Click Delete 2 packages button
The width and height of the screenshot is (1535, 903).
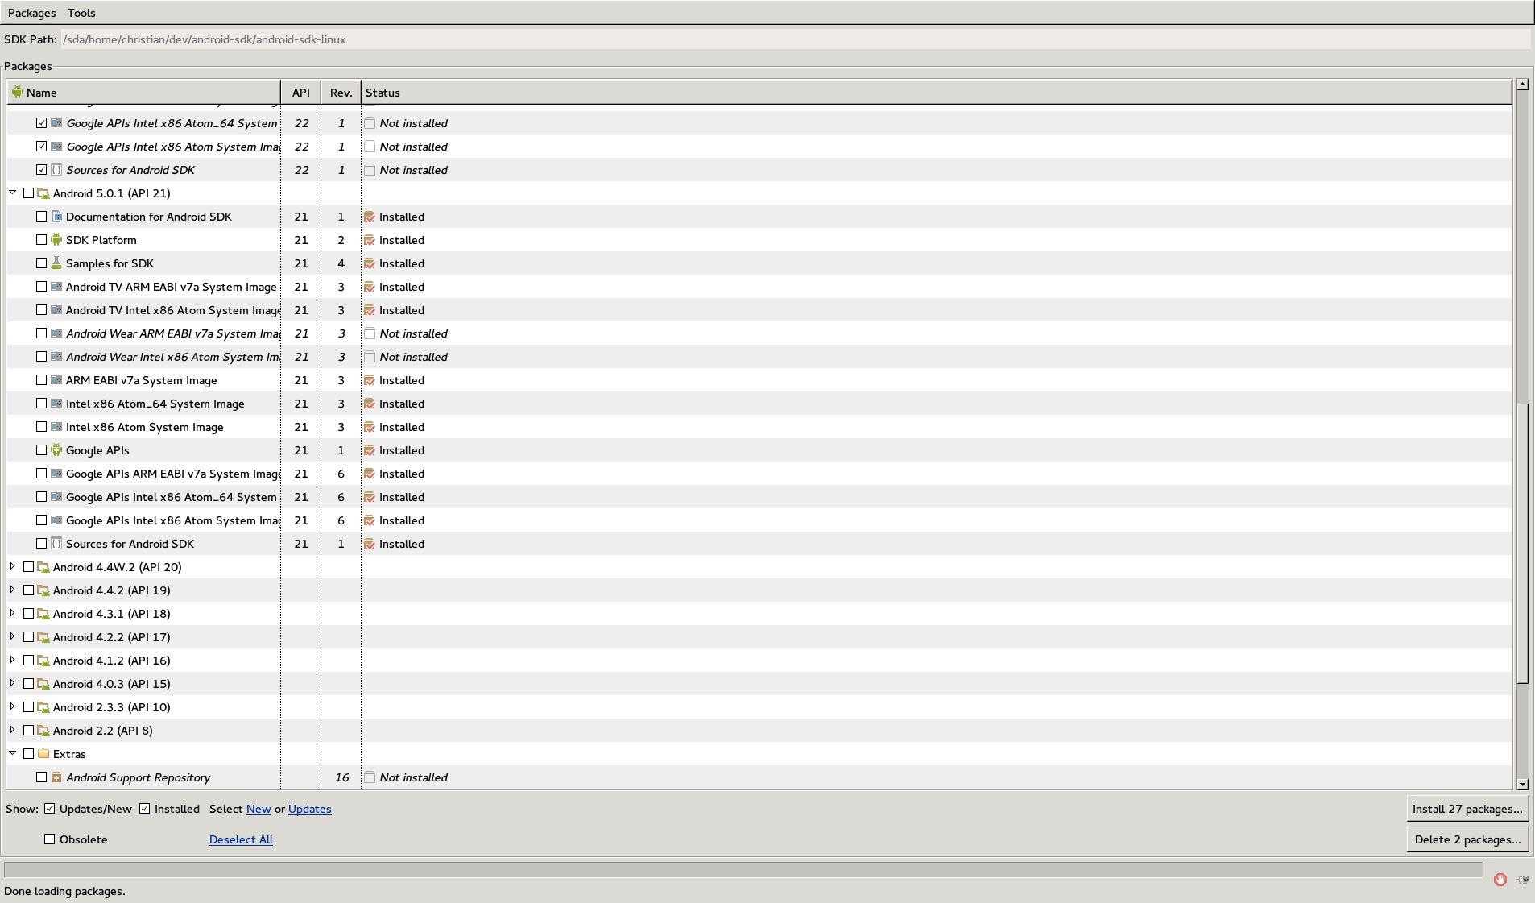1467,839
